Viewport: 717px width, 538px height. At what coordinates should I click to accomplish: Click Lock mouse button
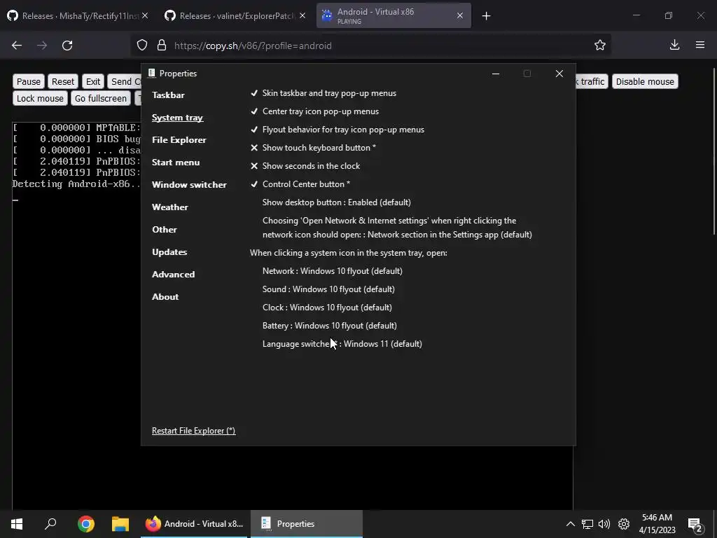coord(40,98)
